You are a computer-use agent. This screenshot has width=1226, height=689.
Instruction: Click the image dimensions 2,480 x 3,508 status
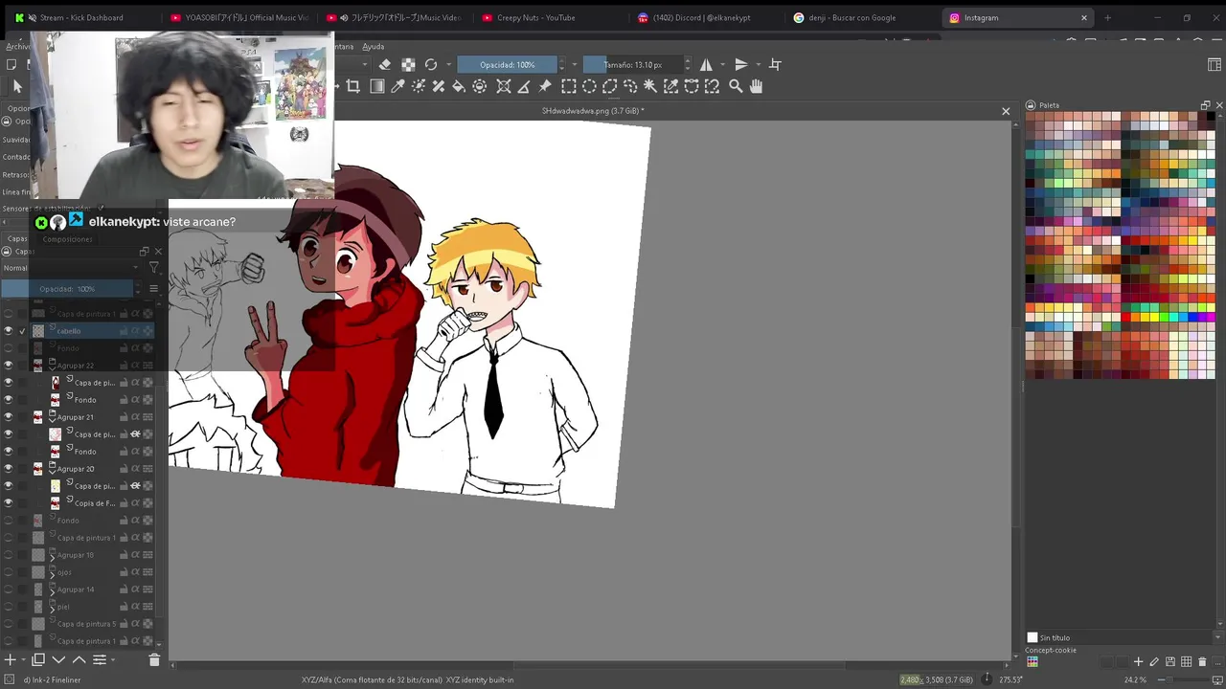coord(937,679)
